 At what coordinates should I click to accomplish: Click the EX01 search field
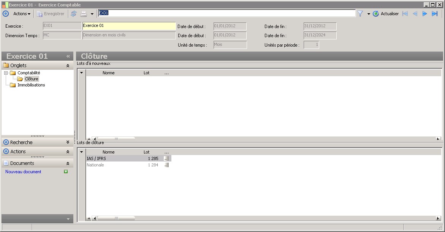tap(227, 13)
